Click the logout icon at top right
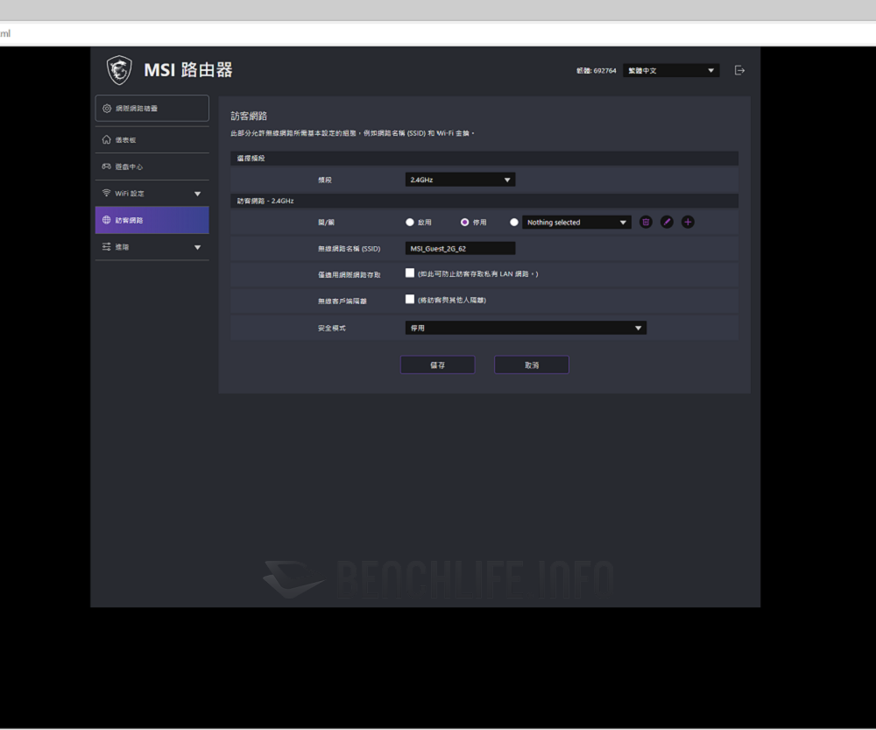 [x=739, y=69]
